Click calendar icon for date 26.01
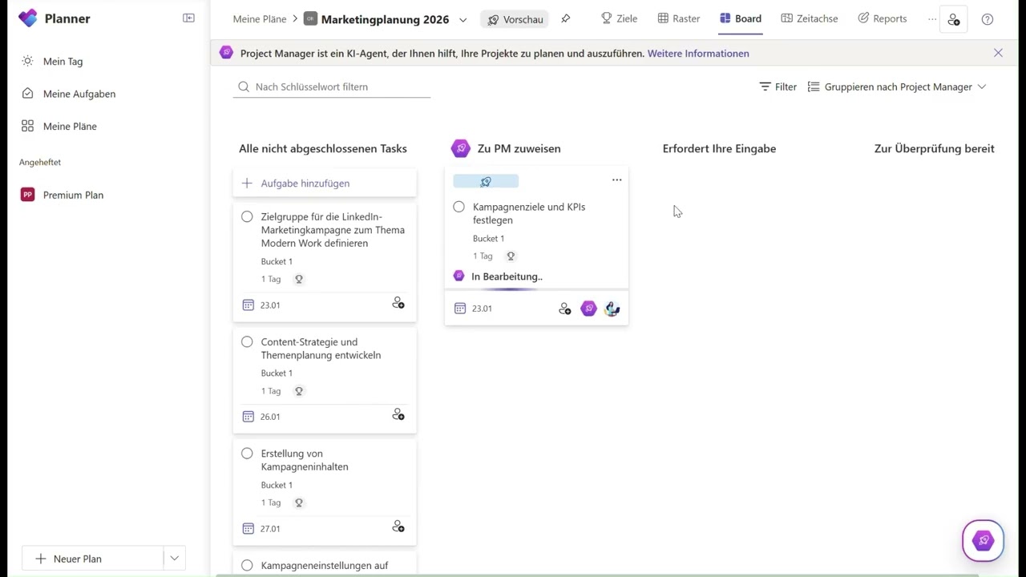This screenshot has width=1026, height=577. [x=248, y=417]
